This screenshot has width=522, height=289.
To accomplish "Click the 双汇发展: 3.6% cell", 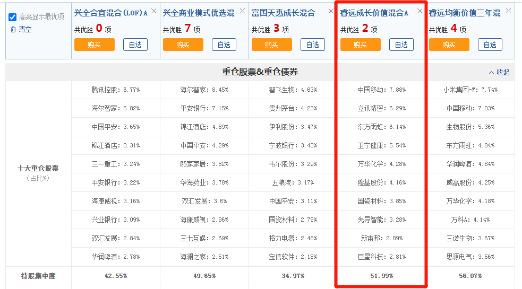I will (x=204, y=202).
